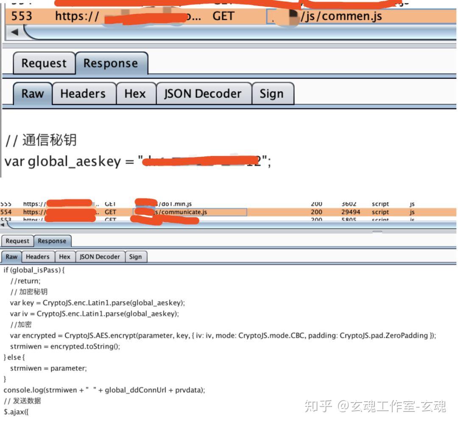
Task: Click the 200 status cell in row 554
Action: [317, 212]
